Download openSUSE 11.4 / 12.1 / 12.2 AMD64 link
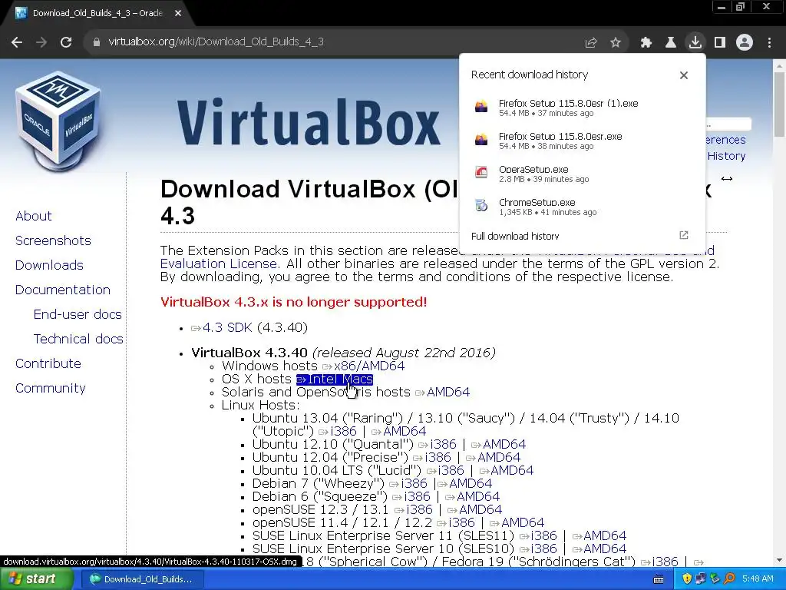 (x=517, y=522)
